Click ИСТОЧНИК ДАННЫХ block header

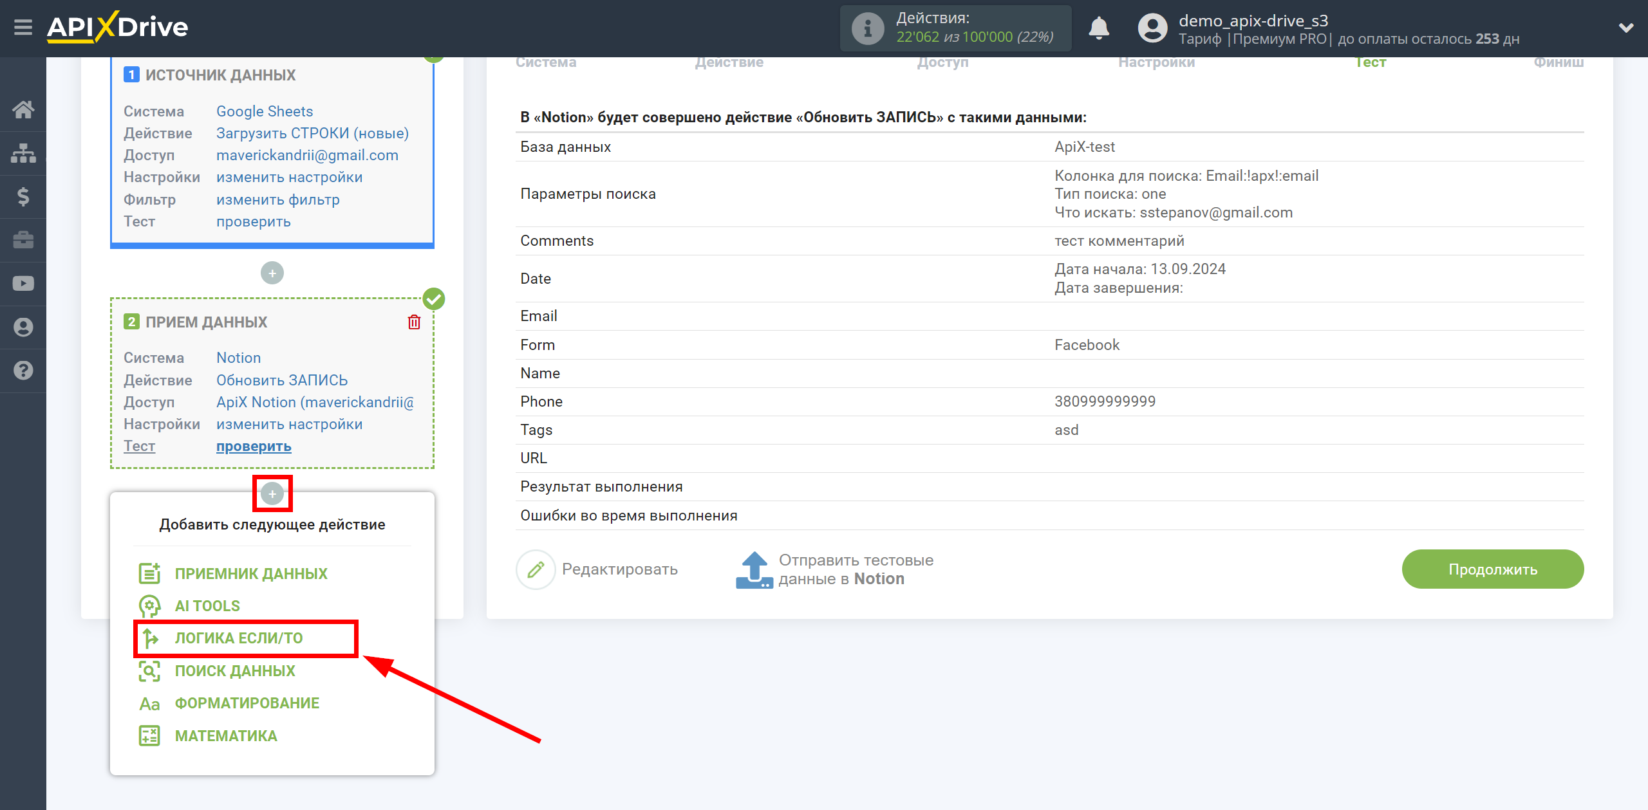(x=220, y=75)
